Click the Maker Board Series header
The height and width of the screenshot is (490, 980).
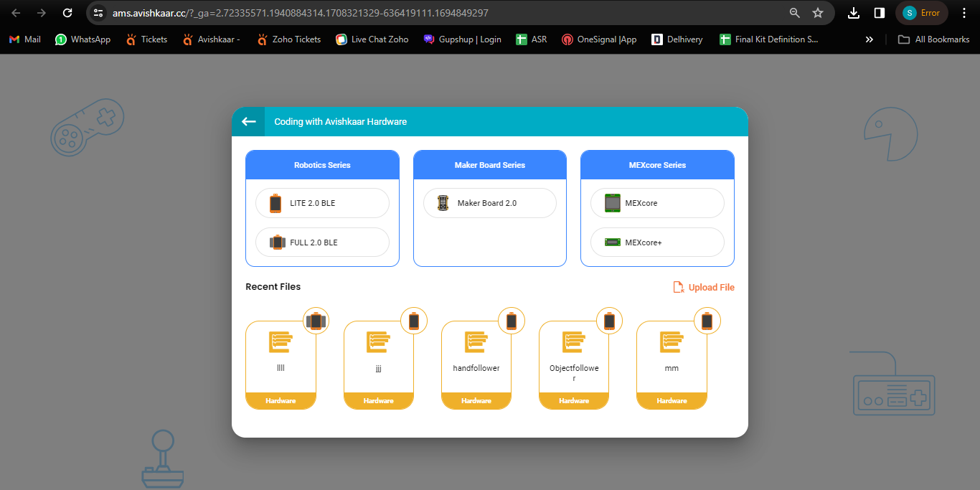[x=490, y=165]
